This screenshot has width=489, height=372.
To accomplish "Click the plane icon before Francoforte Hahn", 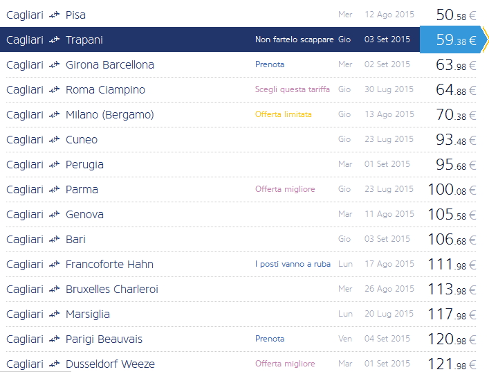I will pyautogui.click(x=55, y=265).
